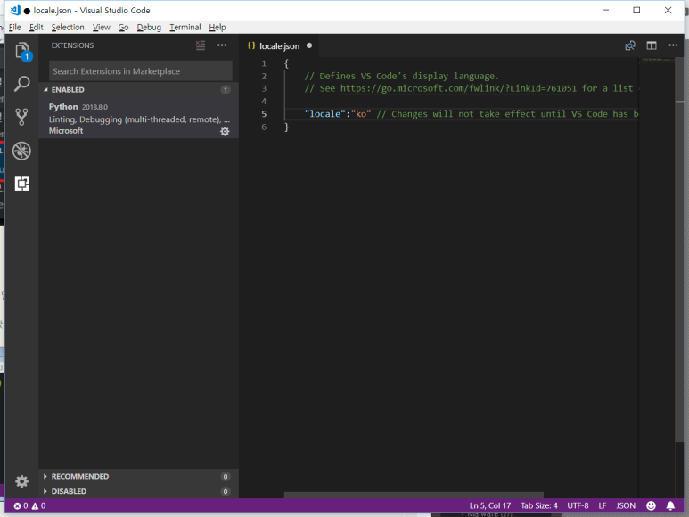Open the Debug view in activity bar
The height and width of the screenshot is (517, 689).
pyautogui.click(x=22, y=151)
